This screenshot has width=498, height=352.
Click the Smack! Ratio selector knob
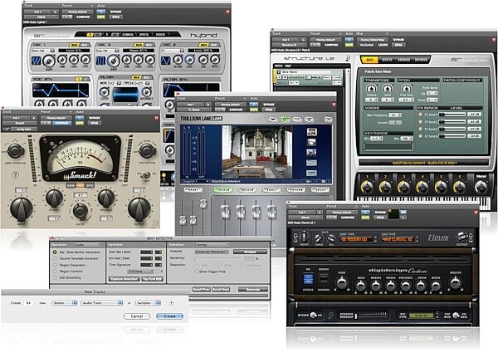click(81, 210)
